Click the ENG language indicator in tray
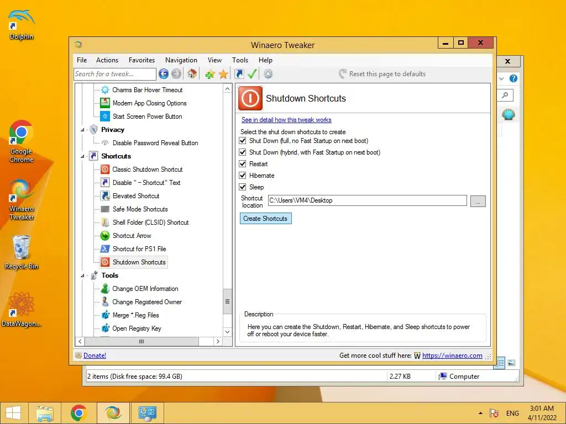 pos(512,413)
